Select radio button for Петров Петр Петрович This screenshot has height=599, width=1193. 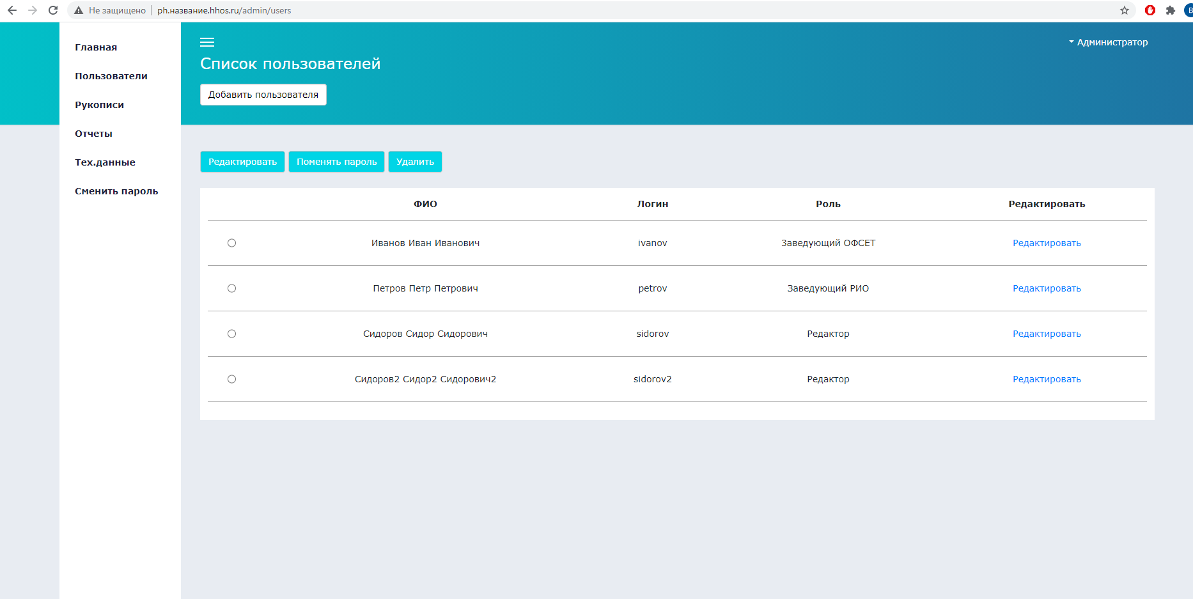[x=231, y=288]
